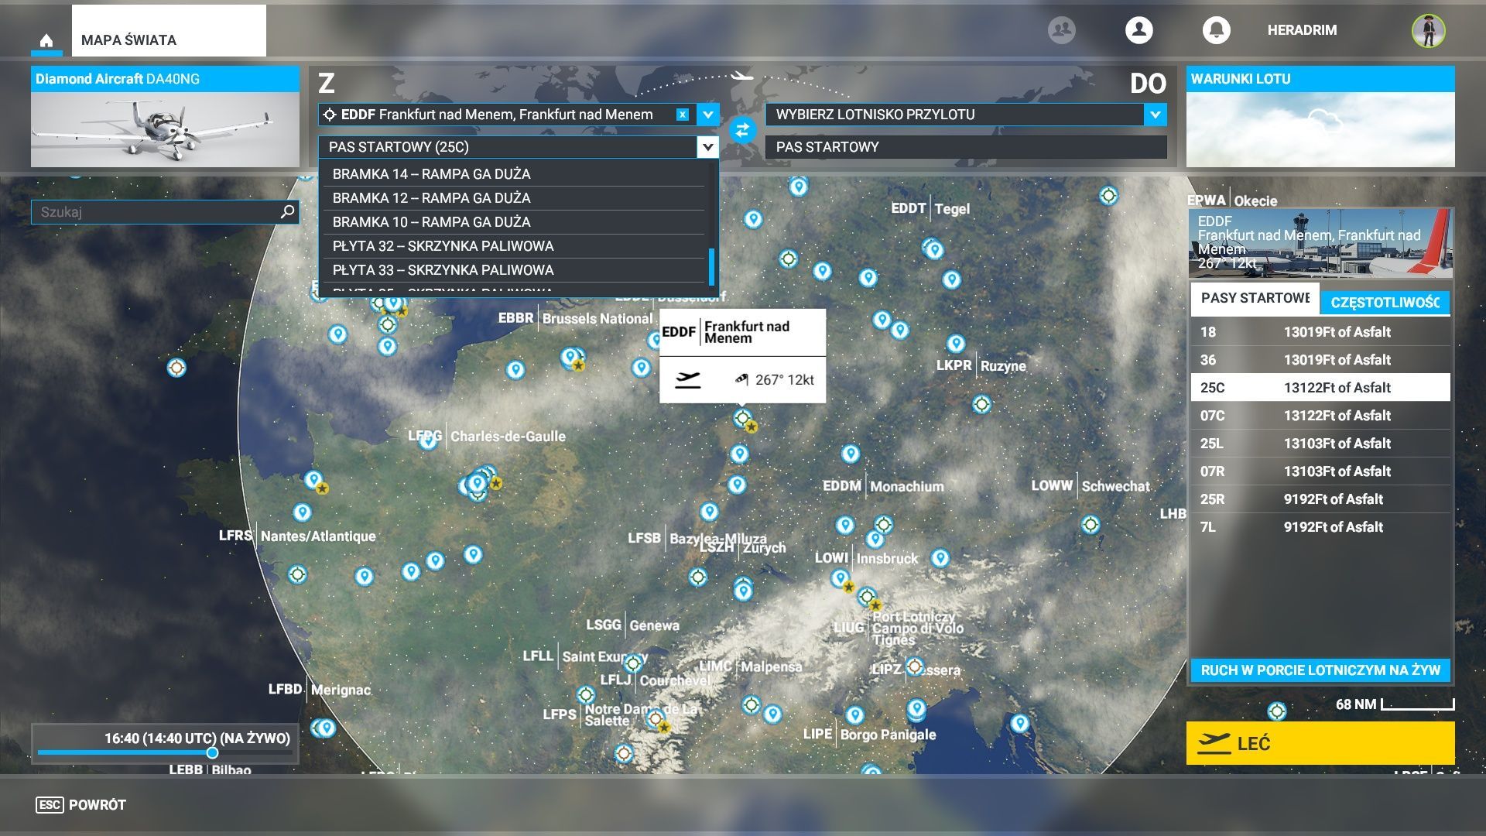The height and width of the screenshot is (836, 1486).
Task: Select runway 25C row
Action: (x=1320, y=388)
